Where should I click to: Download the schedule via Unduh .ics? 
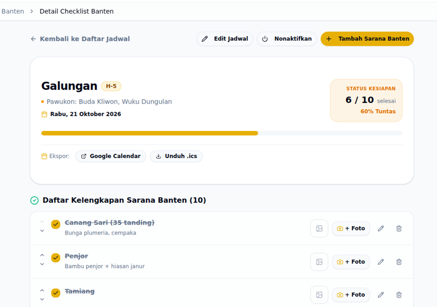pos(176,156)
